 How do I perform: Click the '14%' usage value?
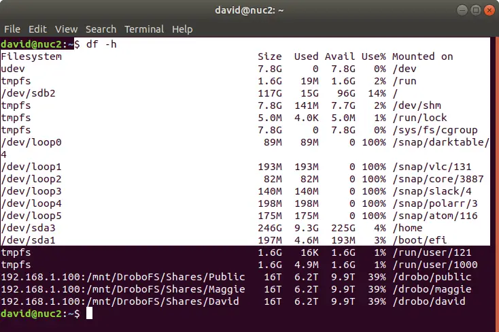coord(377,93)
